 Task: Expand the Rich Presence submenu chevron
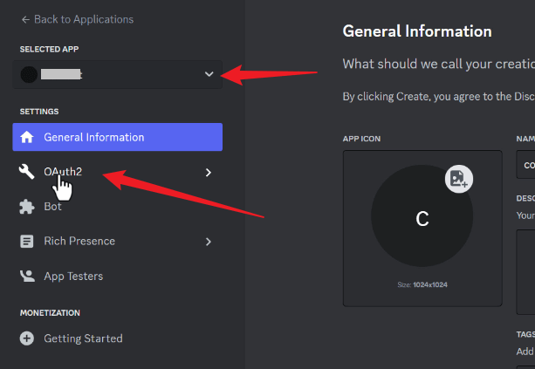tap(208, 242)
